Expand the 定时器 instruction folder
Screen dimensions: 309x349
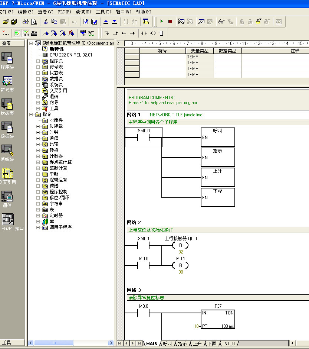click(x=38, y=216)
